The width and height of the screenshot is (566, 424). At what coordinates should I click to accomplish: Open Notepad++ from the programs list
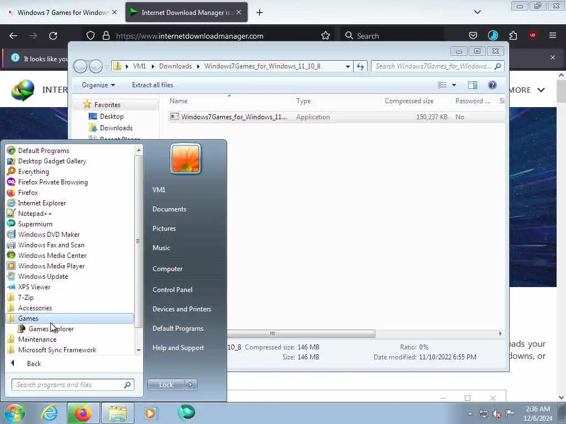click(x=35, y=214)
